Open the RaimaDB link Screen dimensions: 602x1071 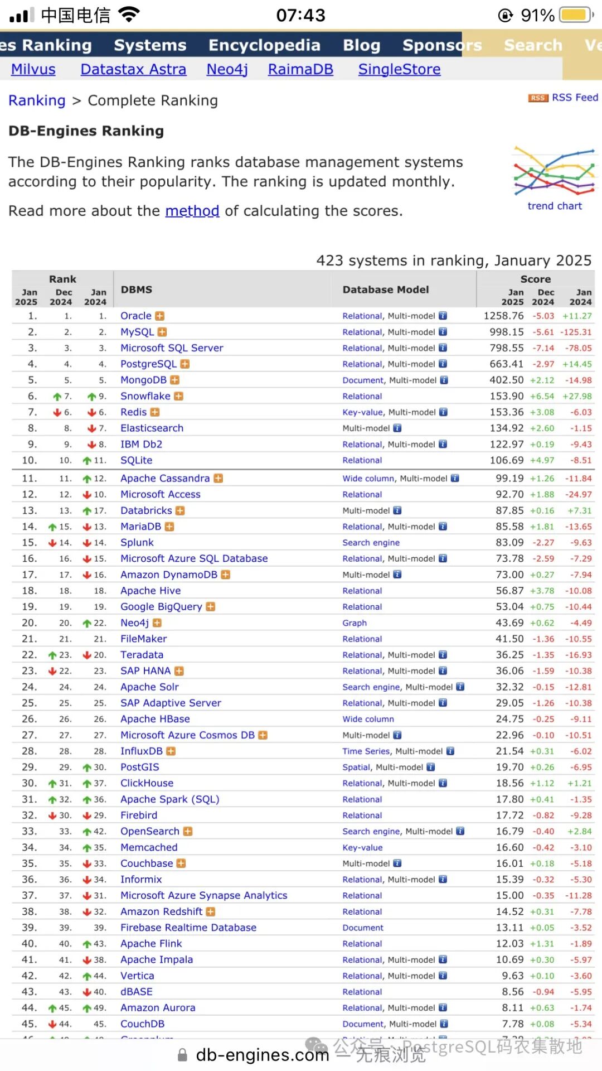coord(300,69)
